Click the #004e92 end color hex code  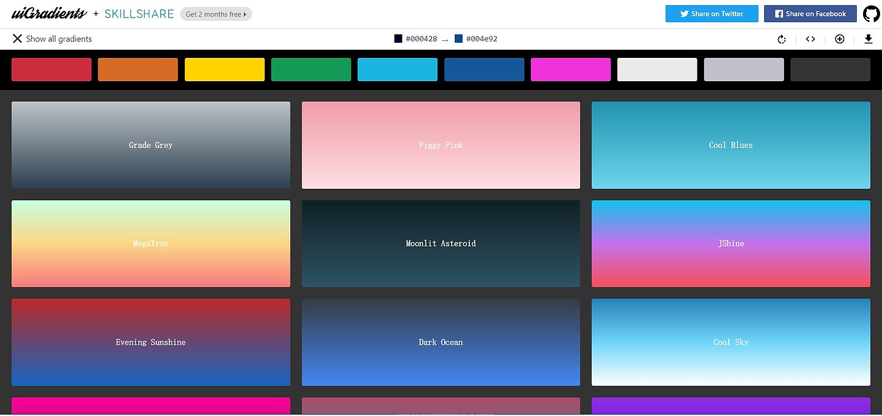[x=481, y=39]
